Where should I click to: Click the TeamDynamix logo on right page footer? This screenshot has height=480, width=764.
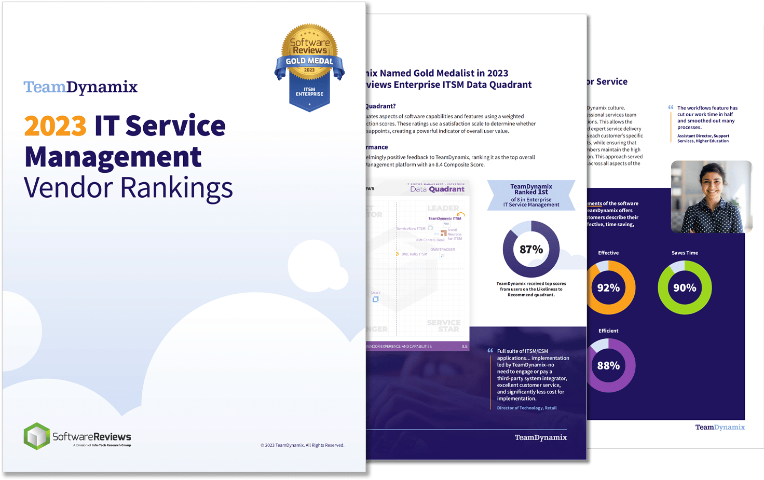coord(720,427)
